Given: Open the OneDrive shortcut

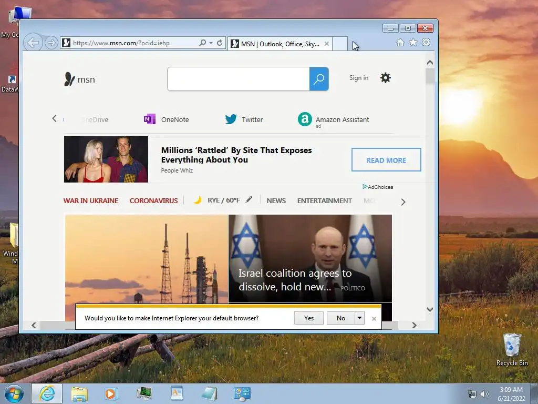Looking at the screenshot, I should (x=96, y=119).
